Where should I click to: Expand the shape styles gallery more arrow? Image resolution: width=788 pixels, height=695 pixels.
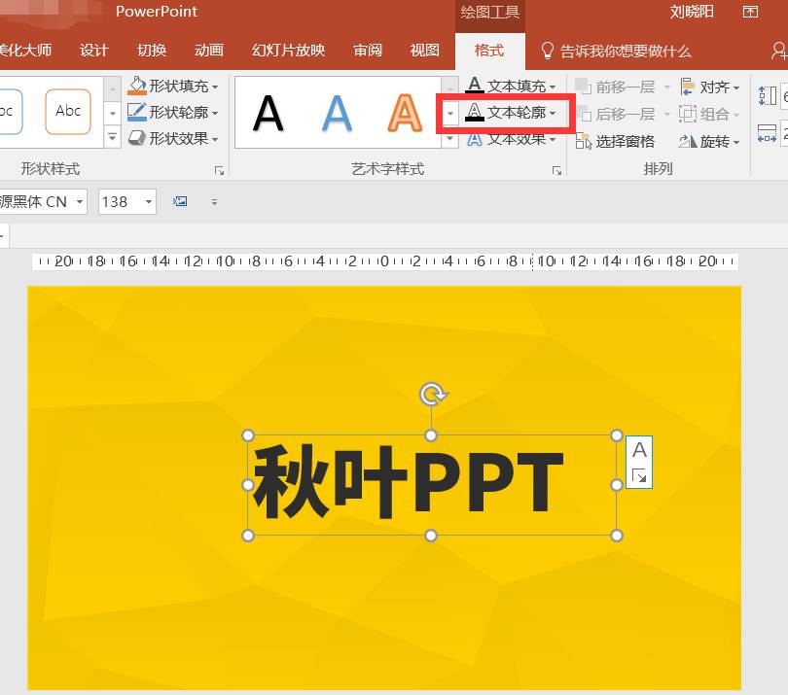[113, 137]
